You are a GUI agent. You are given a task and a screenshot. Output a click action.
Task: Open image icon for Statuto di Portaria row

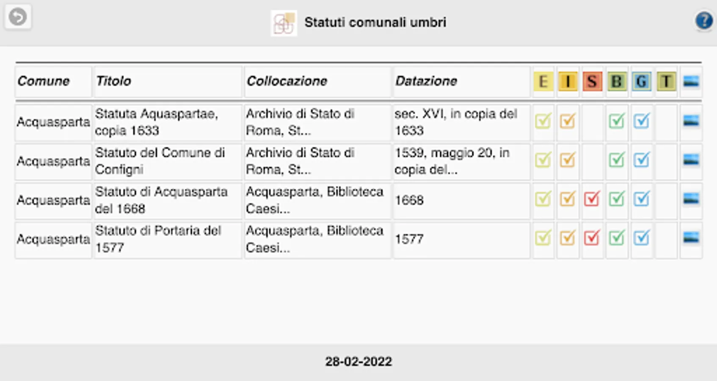click(x=691, y=238)
